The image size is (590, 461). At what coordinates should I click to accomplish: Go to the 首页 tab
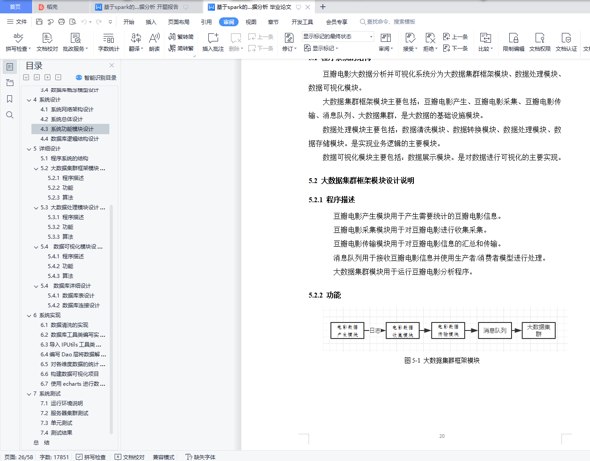pos(16,7)
